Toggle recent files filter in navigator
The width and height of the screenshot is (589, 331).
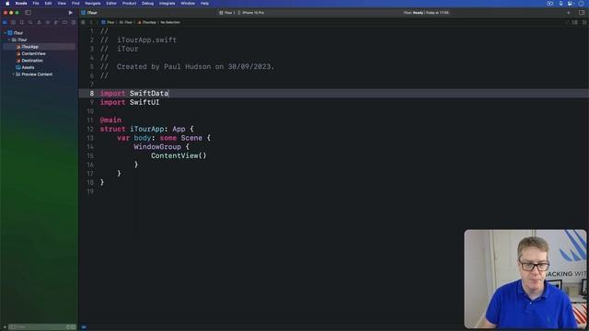point(68,327)
